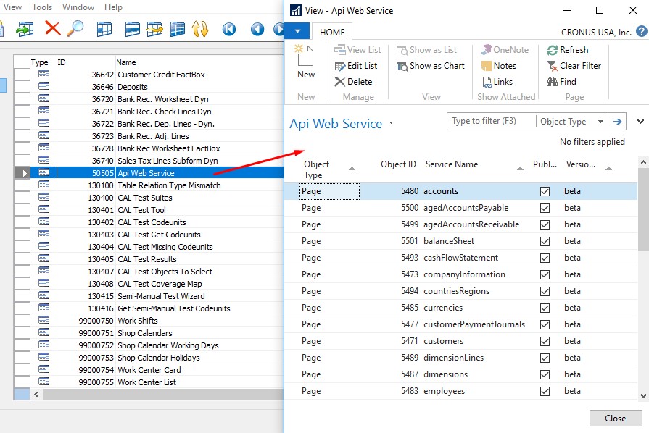Click the table design icon in Object Designer toolbar
649x433 pixels.
pos(104,29)
